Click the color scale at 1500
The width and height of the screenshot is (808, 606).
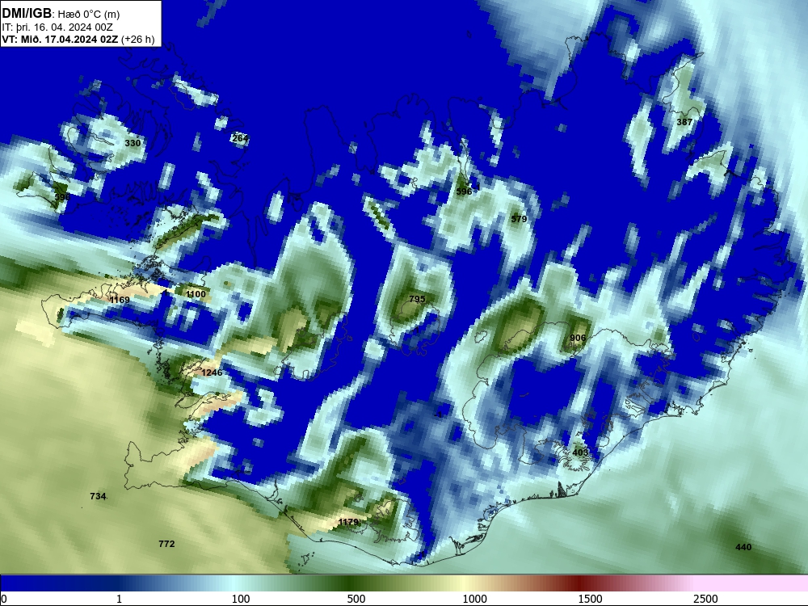[590, 599]
